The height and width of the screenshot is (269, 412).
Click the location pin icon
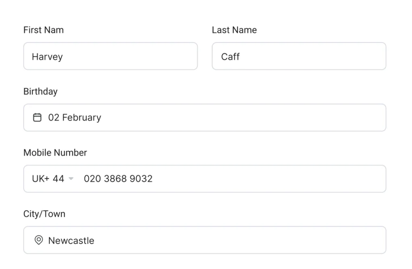(x=39, y=240)
